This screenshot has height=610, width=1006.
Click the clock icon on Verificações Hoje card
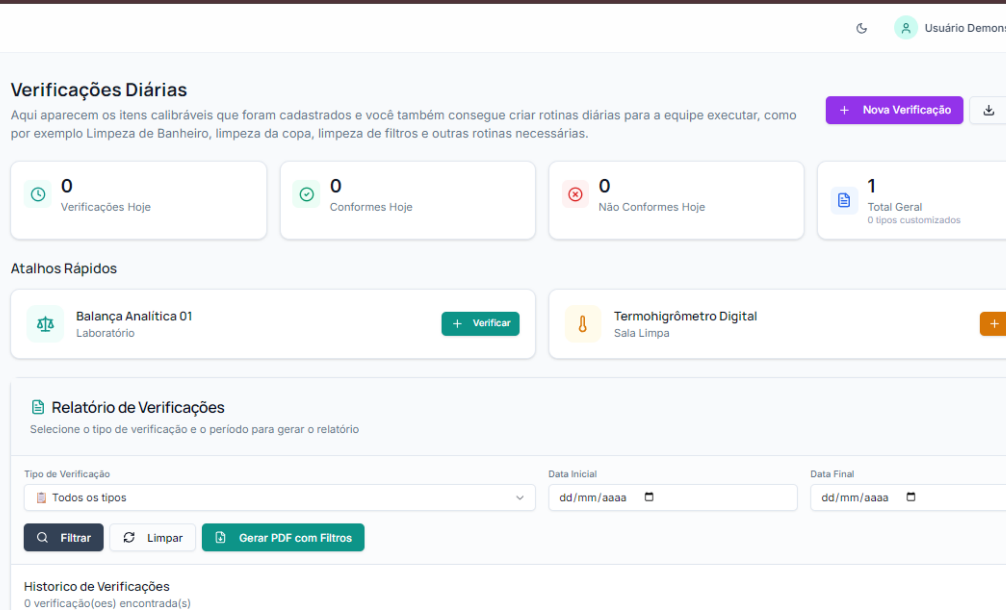[37, 194]
